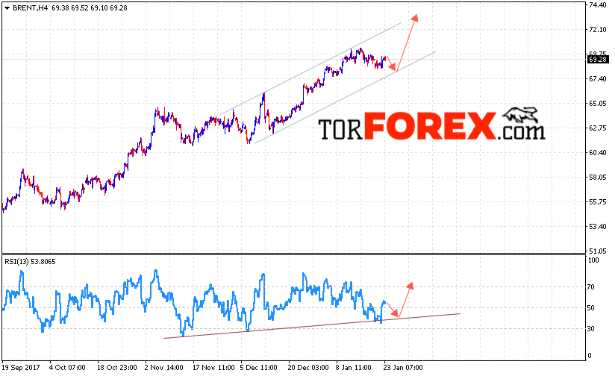The height and width of the screenshot is (376, 615).
Task: Click the 74.40 price scale level
Action: [x=597, y=5]
